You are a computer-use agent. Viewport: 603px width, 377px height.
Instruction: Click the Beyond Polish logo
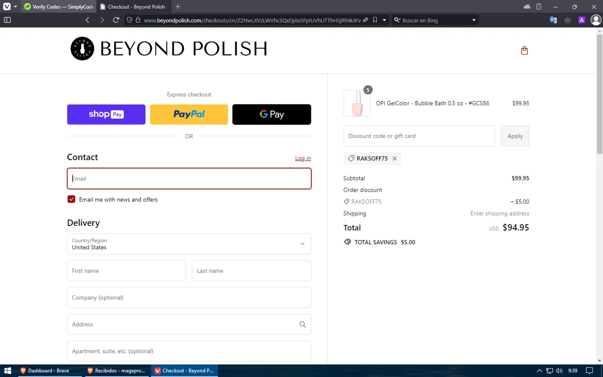(169, 49)
